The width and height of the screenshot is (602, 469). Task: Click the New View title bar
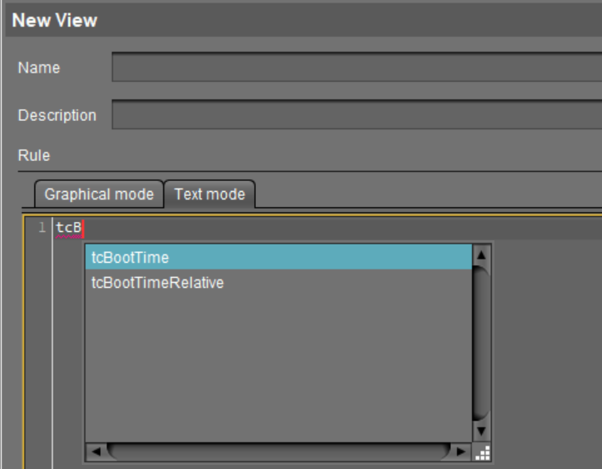click(301, 20)
